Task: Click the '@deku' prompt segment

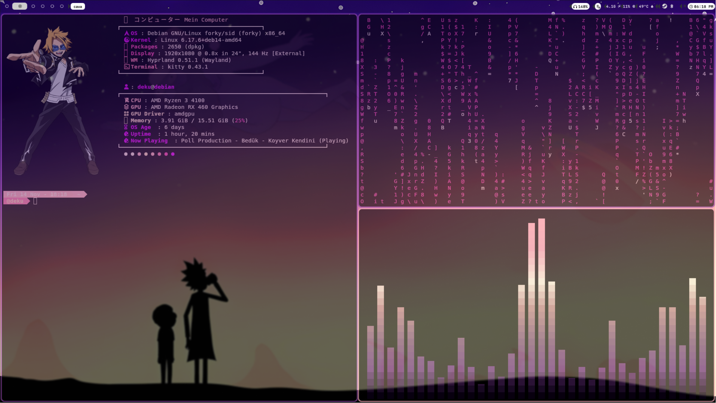Action: click(x=16, y=201)
